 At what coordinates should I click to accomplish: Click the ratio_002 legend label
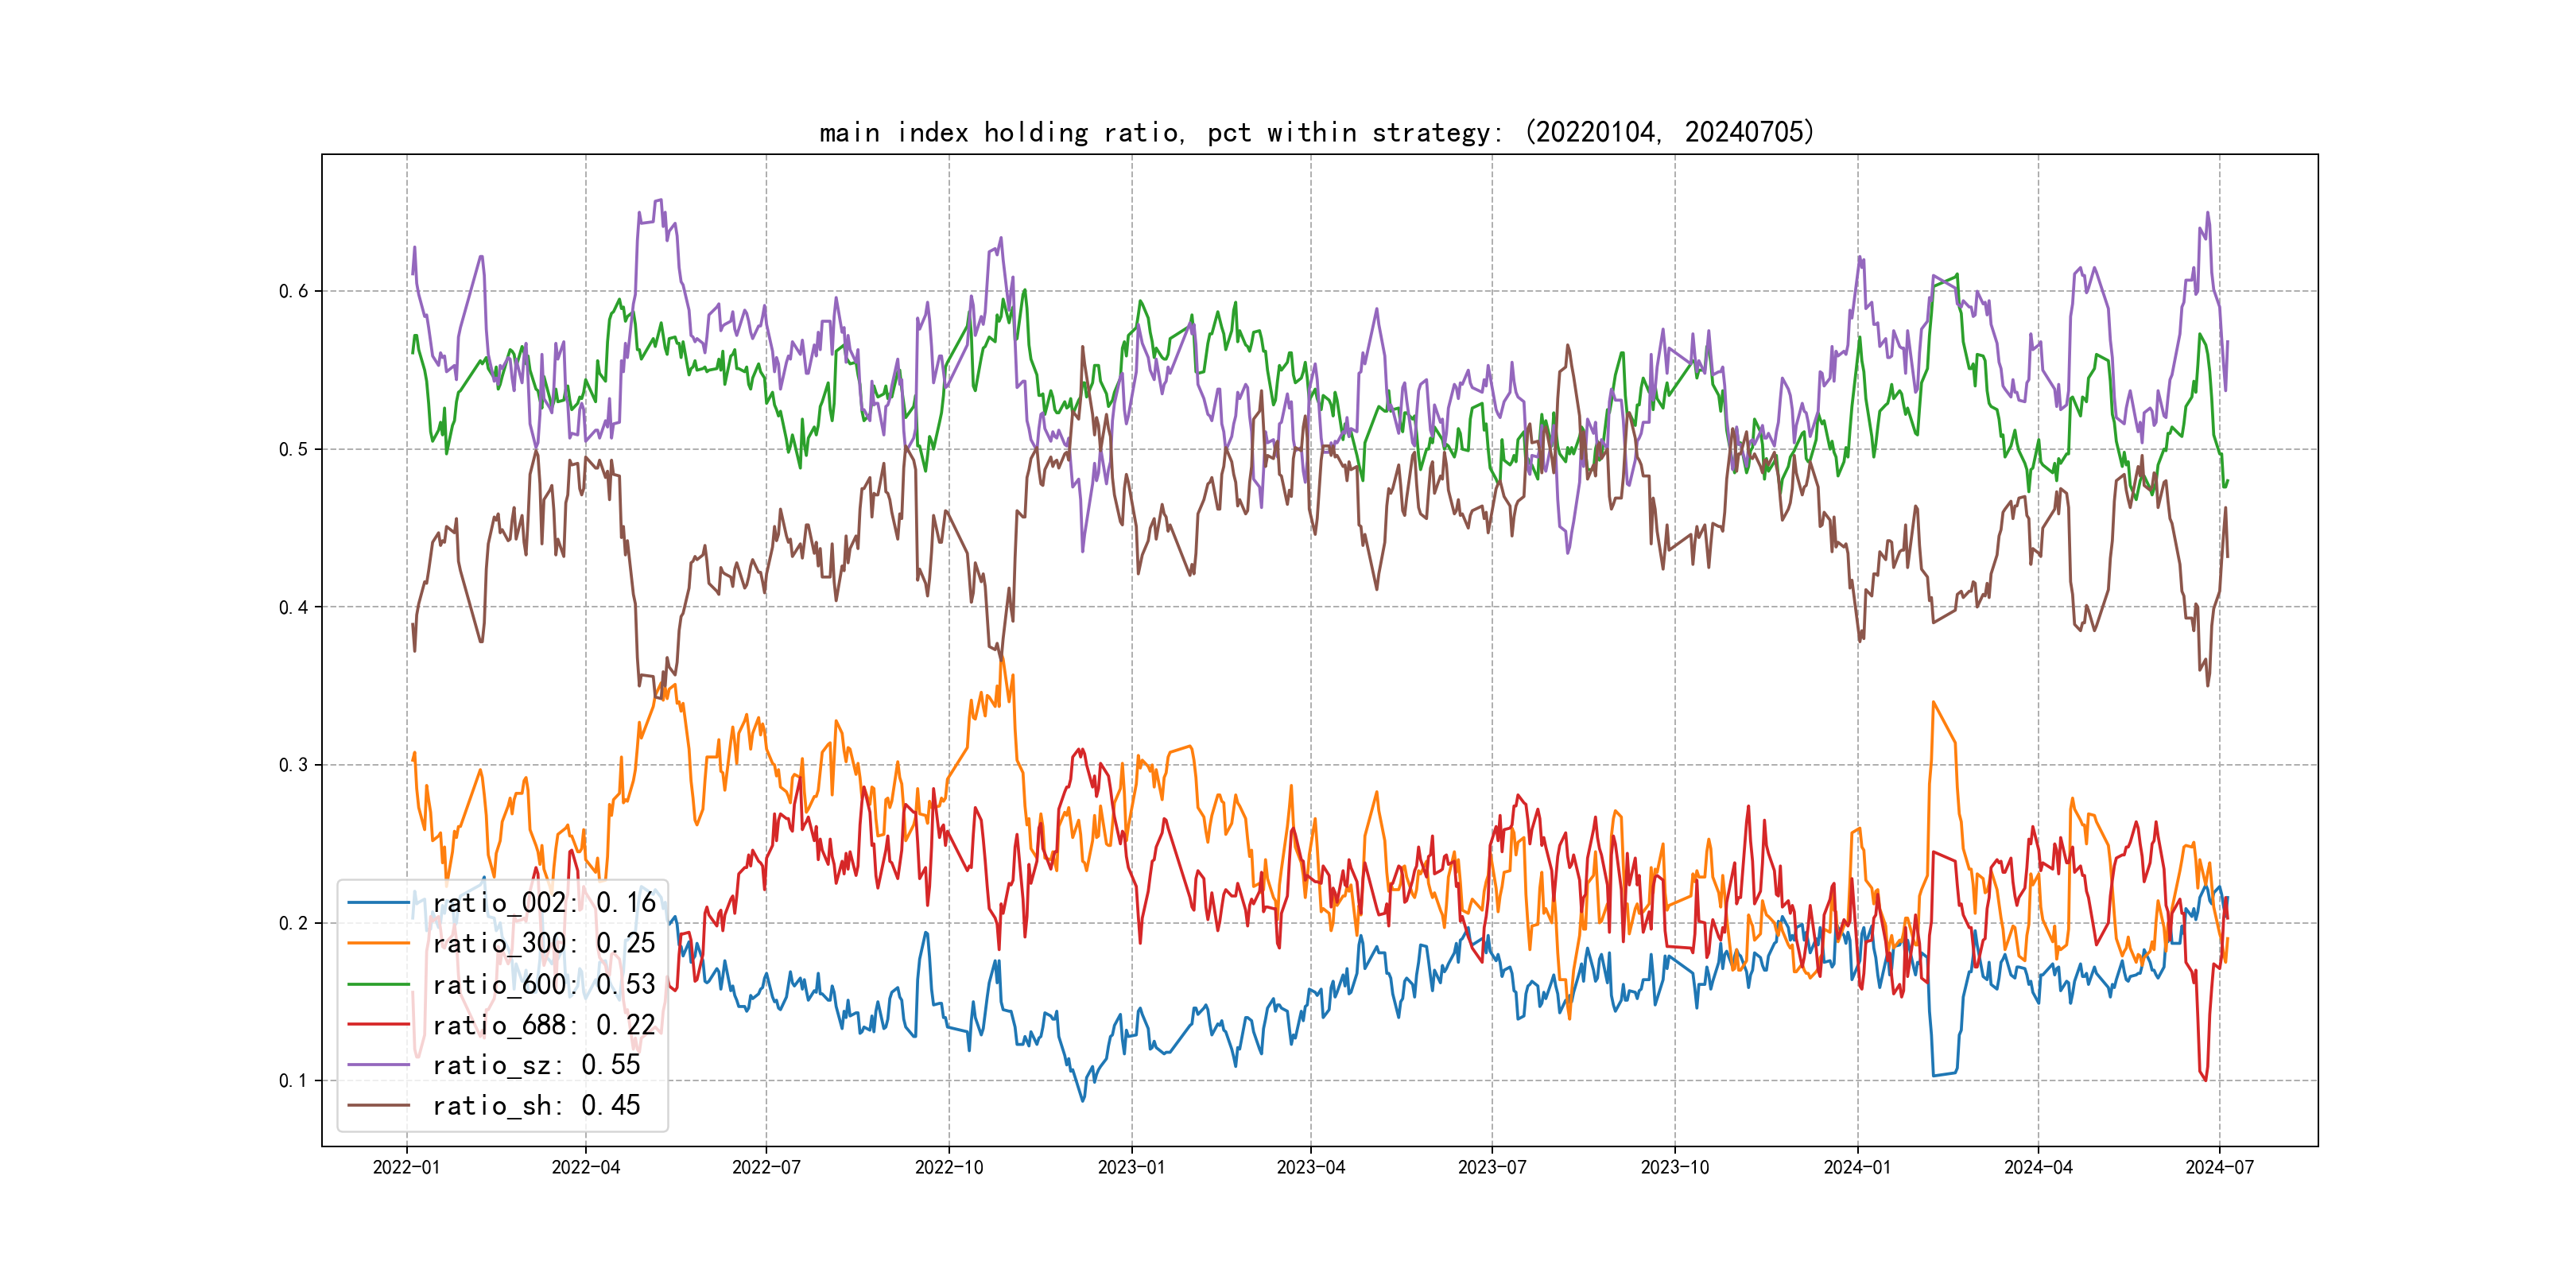pos(543,903)
